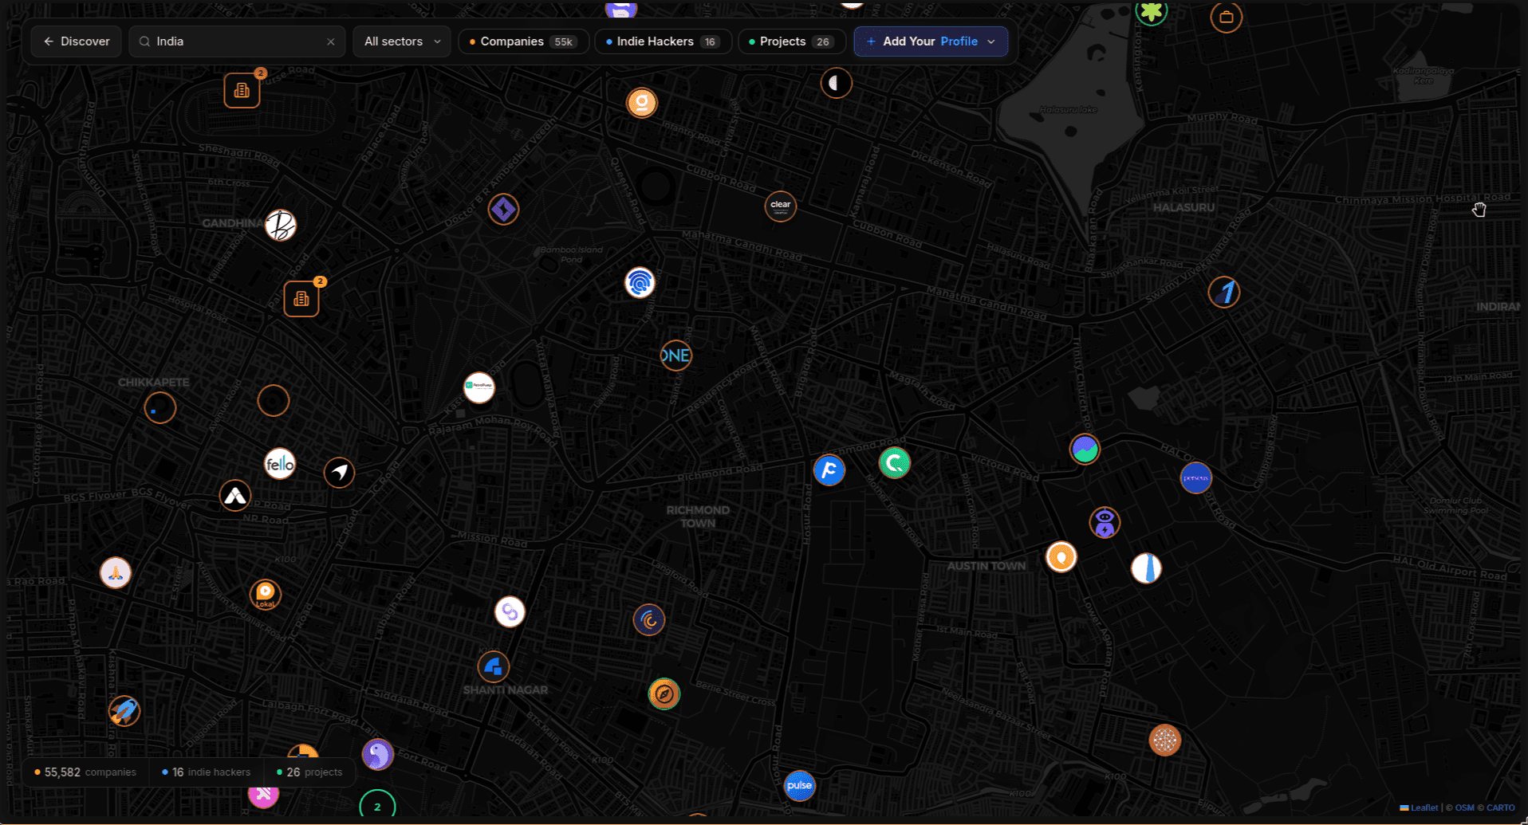The image size is (1528, 825).
Task: Open the green clover marker at top
Action: click(1152, 11)
